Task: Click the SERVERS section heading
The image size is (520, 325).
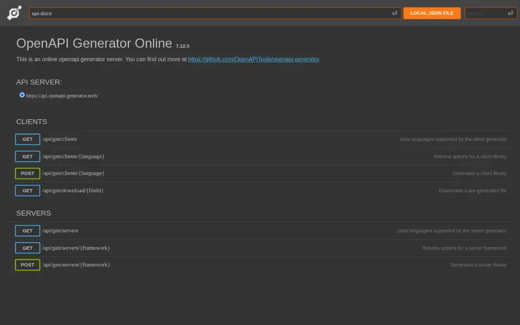Action: pos(34,213)
